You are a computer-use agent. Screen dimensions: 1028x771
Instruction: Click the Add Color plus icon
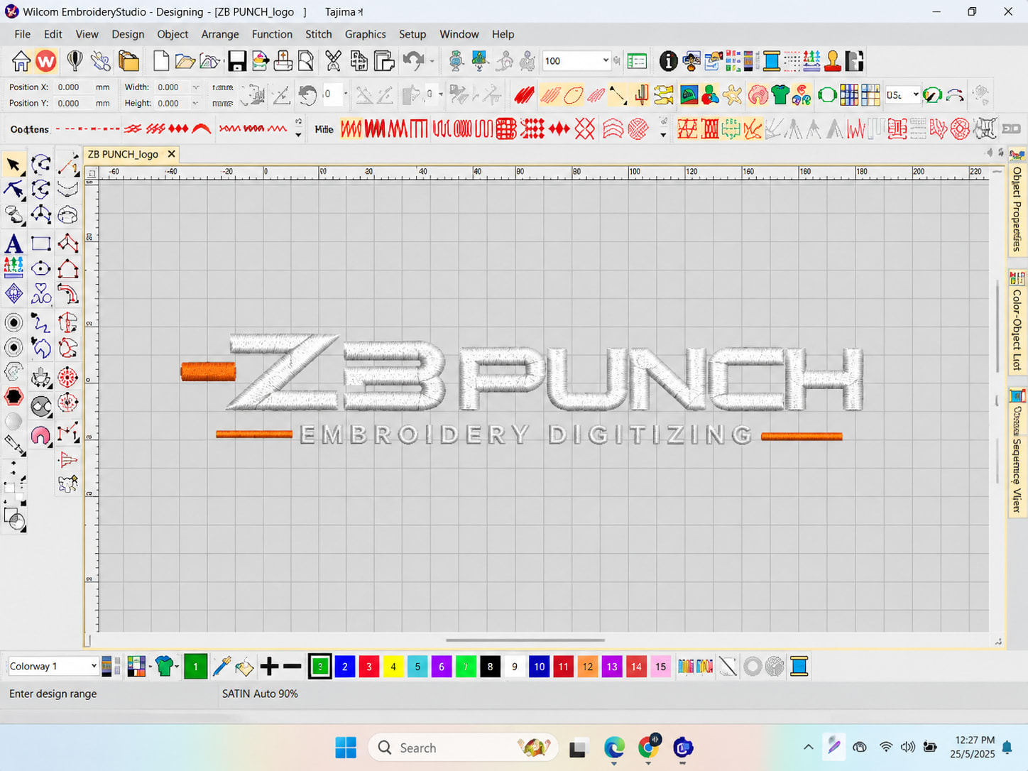[269, 666]
